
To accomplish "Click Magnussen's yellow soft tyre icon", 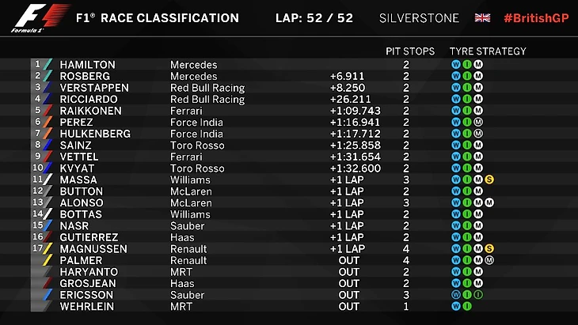I will pos(490,249).
